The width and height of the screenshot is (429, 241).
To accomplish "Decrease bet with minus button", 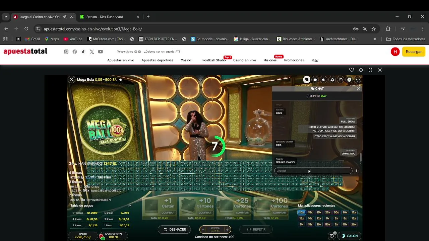I will click(x=203, y=230).
